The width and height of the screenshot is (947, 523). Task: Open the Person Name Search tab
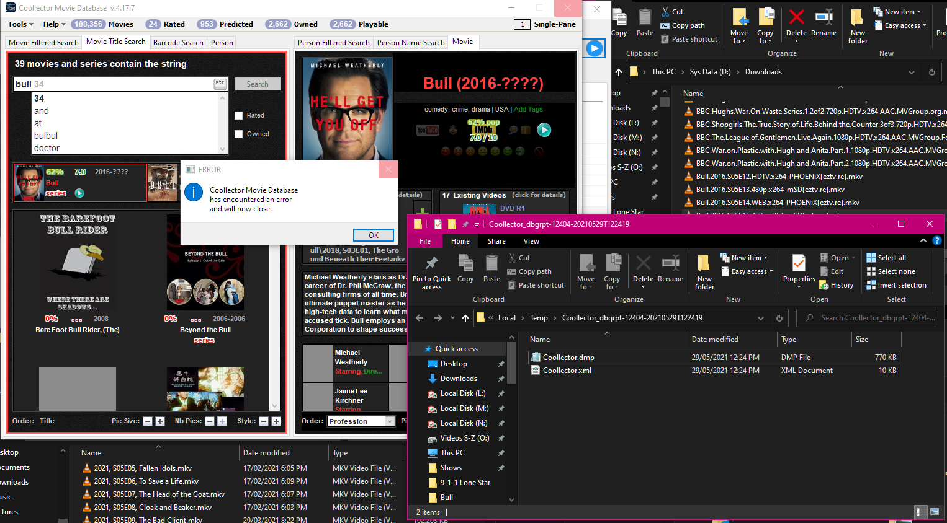click(x=411, y=43)
